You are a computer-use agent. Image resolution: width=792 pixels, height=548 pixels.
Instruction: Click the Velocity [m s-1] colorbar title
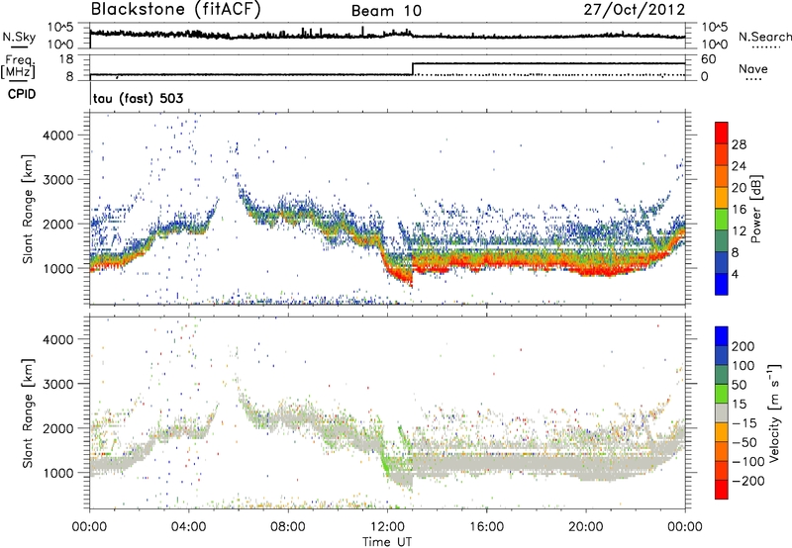[773, 412]
